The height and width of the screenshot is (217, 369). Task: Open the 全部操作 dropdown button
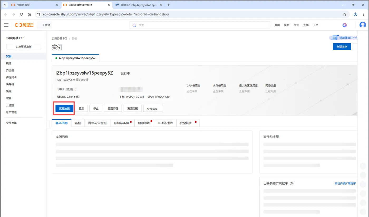tap(153, 108)
